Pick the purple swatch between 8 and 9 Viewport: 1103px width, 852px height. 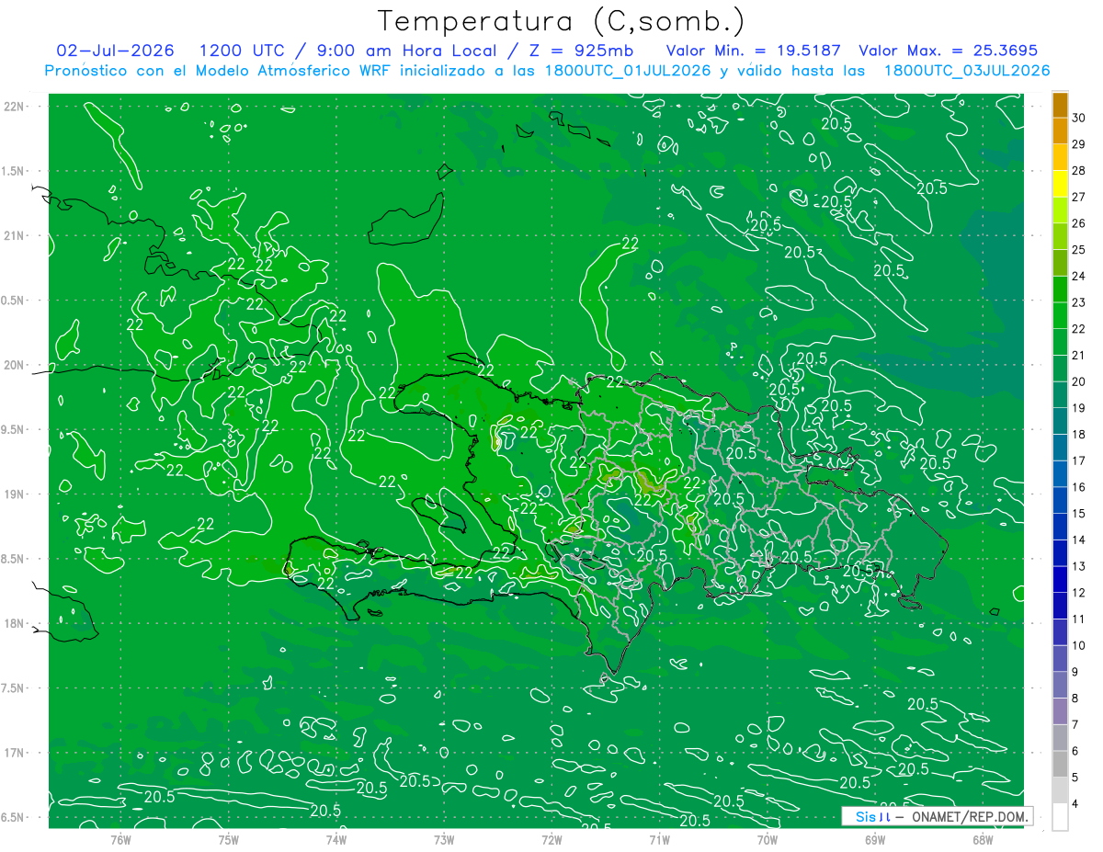click(x=1060, y=685)
